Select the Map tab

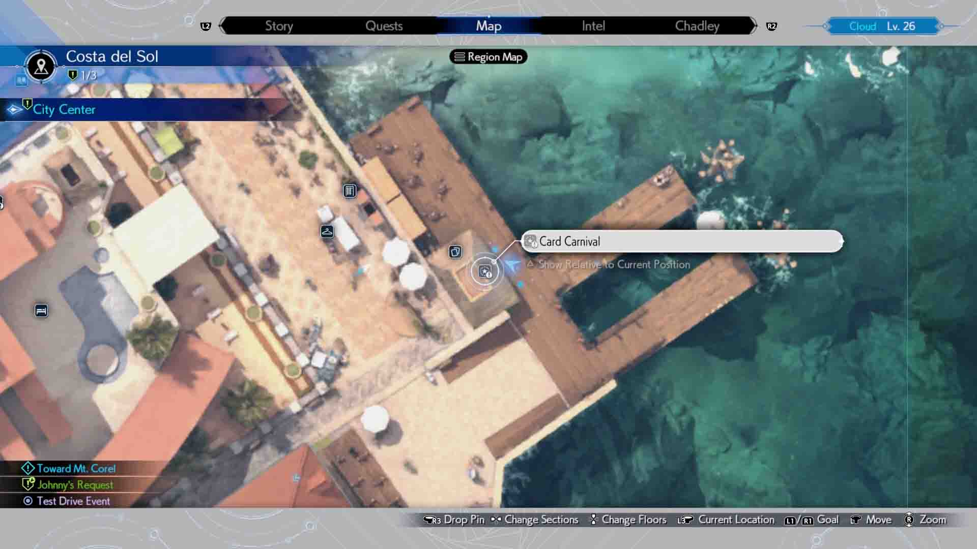[x=489, y=26]
